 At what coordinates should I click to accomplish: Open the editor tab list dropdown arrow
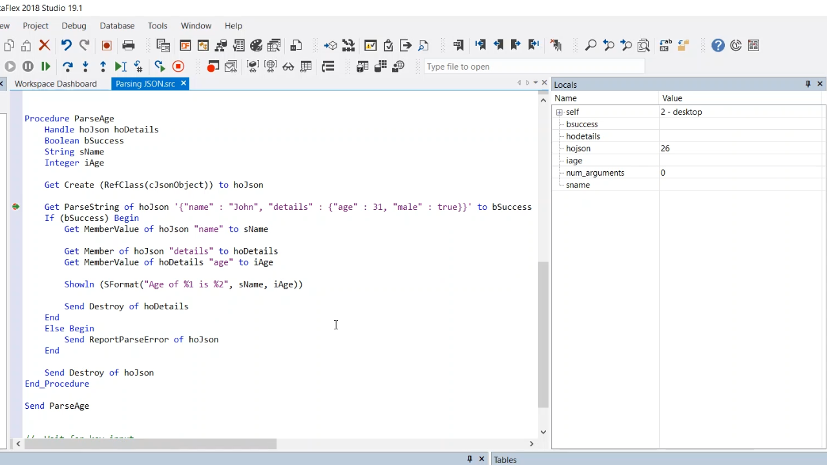click(536, 83)
